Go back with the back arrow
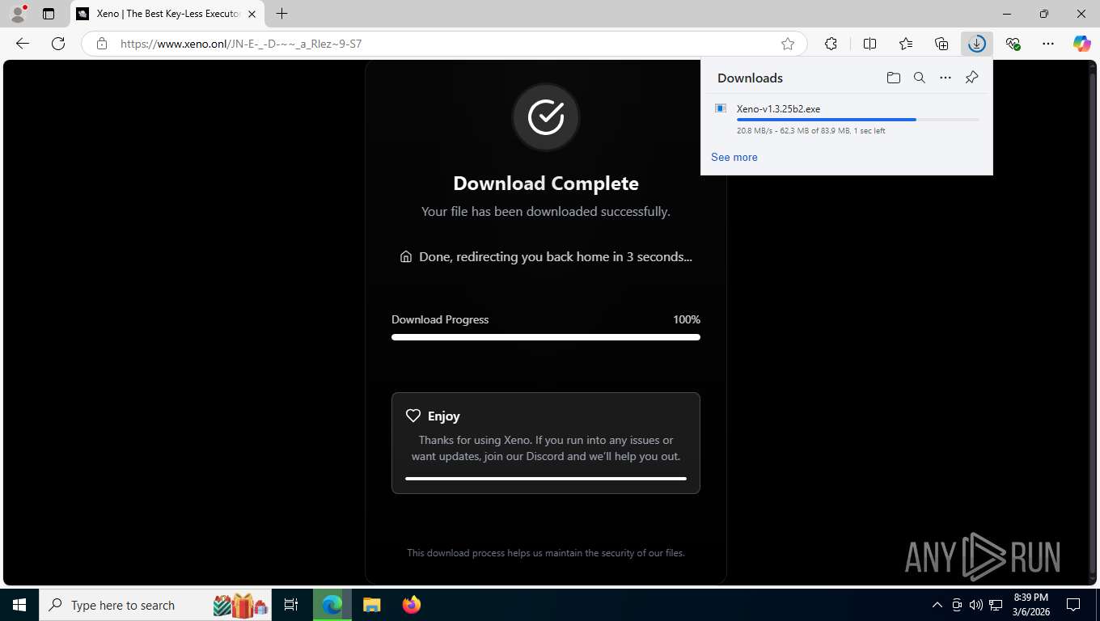 tap(23, 44)
